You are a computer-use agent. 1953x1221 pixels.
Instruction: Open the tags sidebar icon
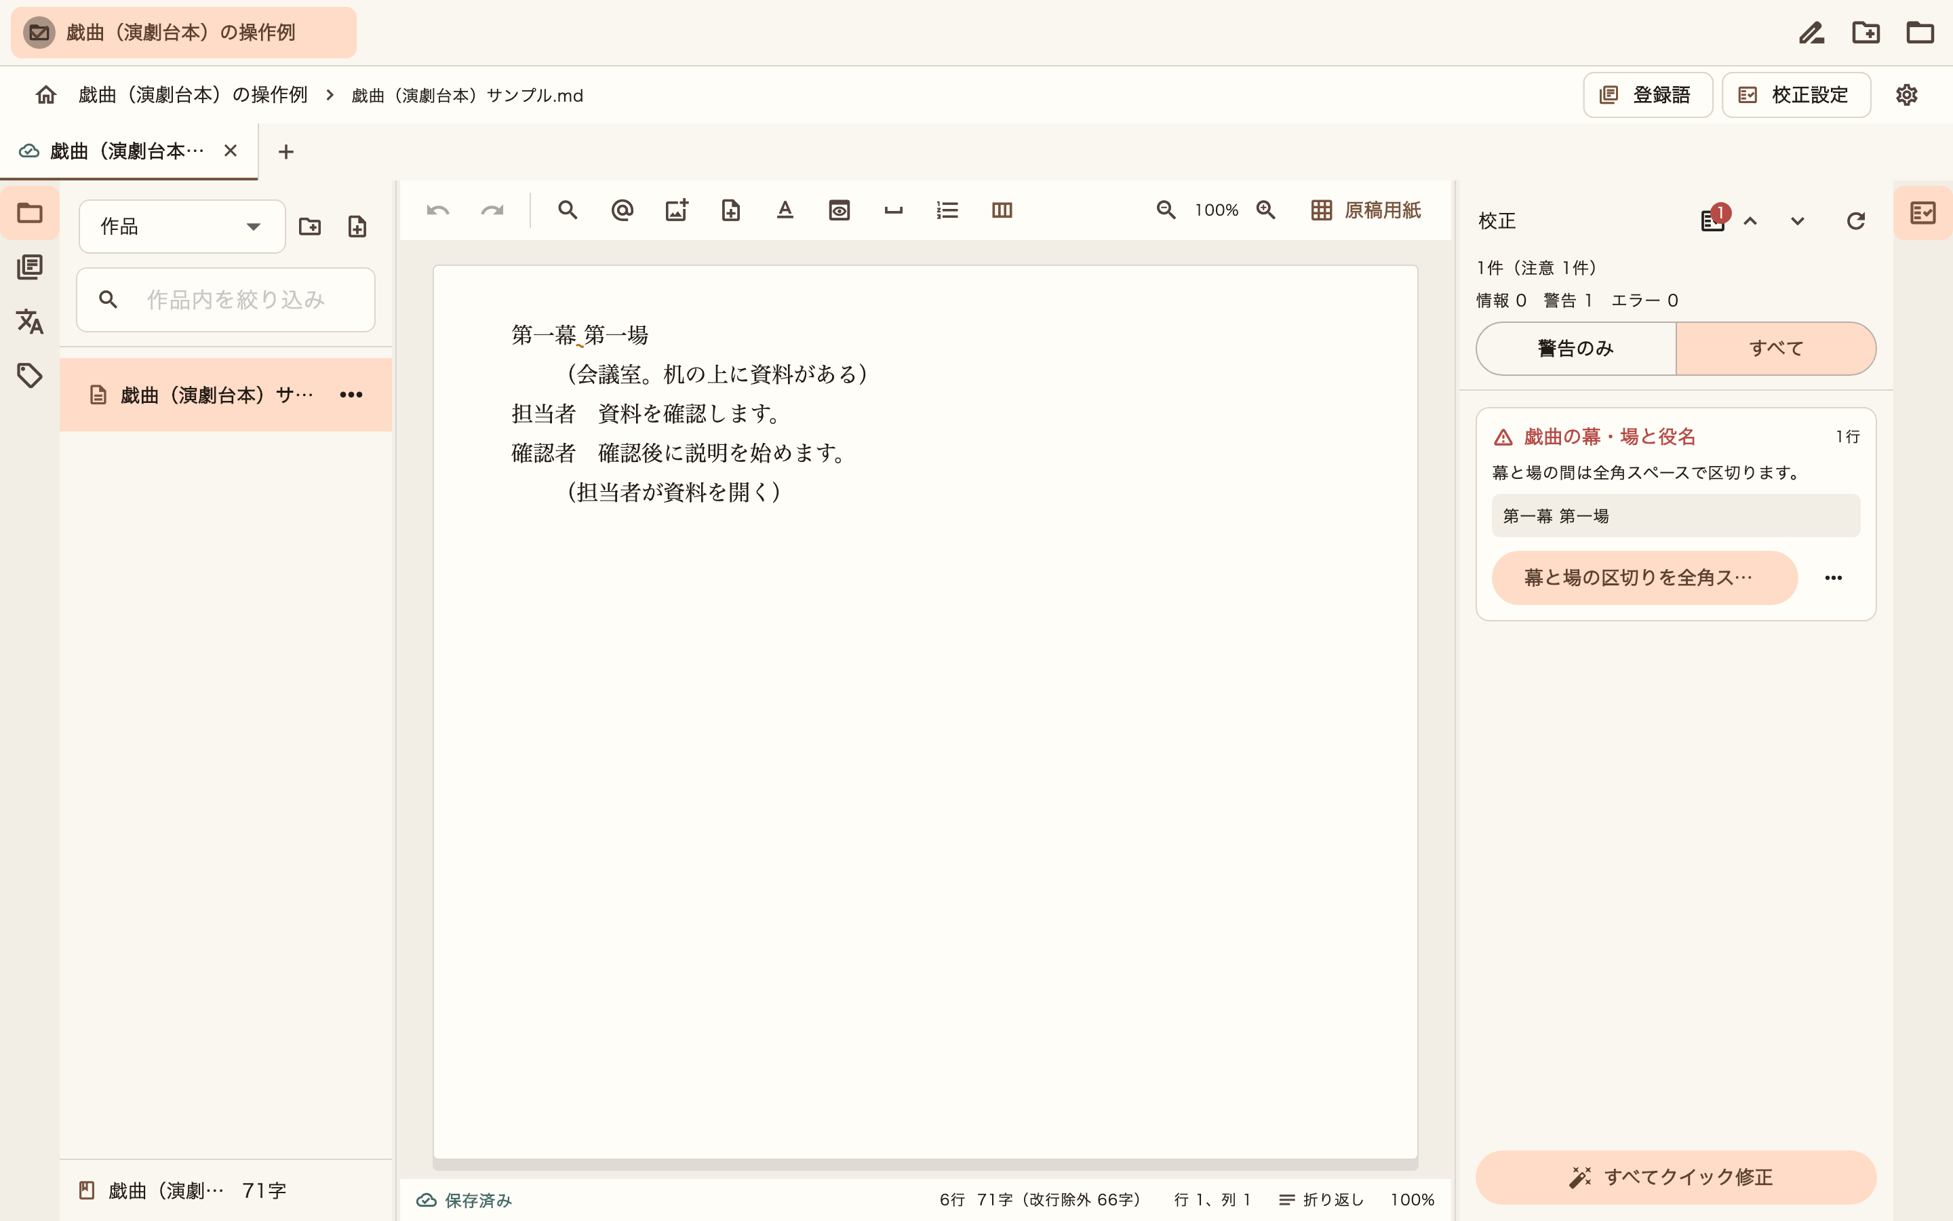[30, 376]
